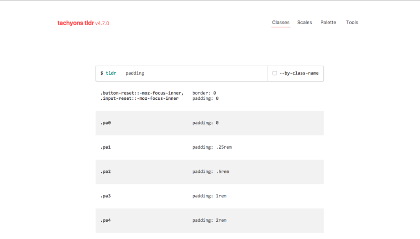The height and width of the screenshot is (239, 420).
Task: Click the 'padding: .25rem' value
Action: 212,148
